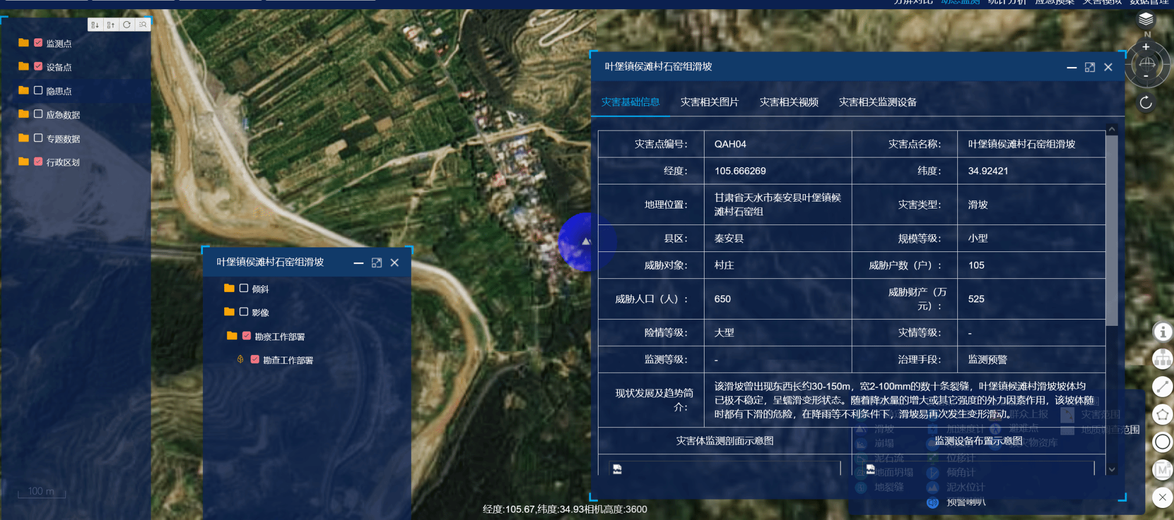The height and width of the screenshot is (520, 1174).
Task: Open the 数据管理 top menu
Action: 1149,2
